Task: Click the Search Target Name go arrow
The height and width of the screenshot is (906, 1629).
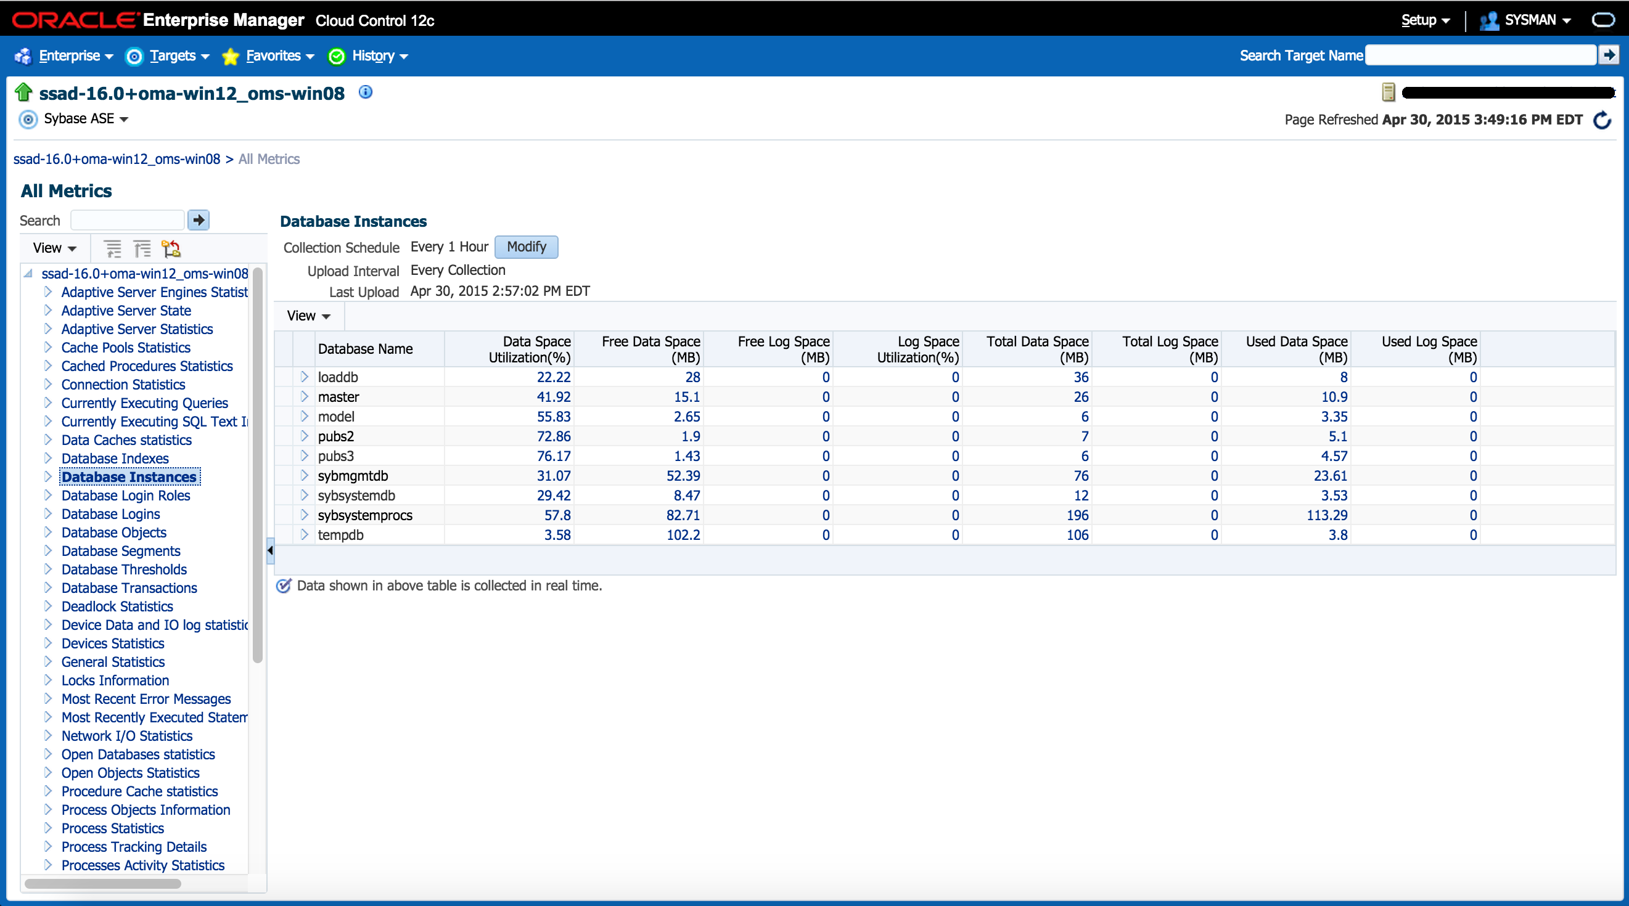Action: (x=1609, y=55)
